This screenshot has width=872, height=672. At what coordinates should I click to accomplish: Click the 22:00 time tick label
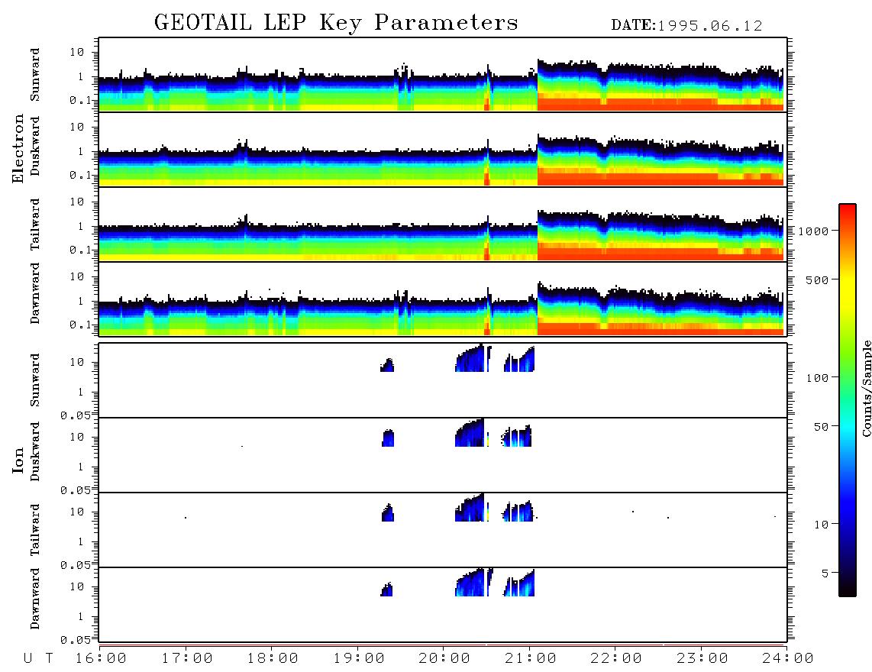617,659
